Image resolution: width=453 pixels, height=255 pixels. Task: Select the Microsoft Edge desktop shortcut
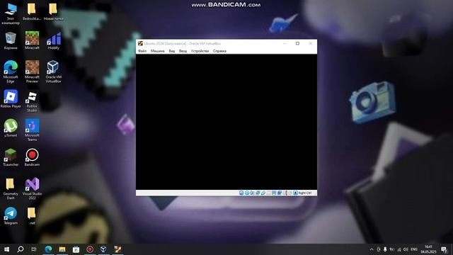coord(11,72)
